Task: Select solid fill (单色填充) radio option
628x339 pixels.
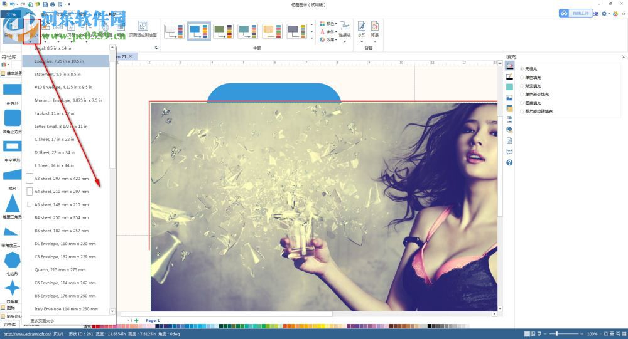Action: click(x=522, y=77)
